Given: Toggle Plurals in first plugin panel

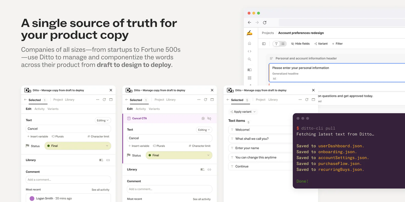Looking at the screenshot, I should 58,136.
